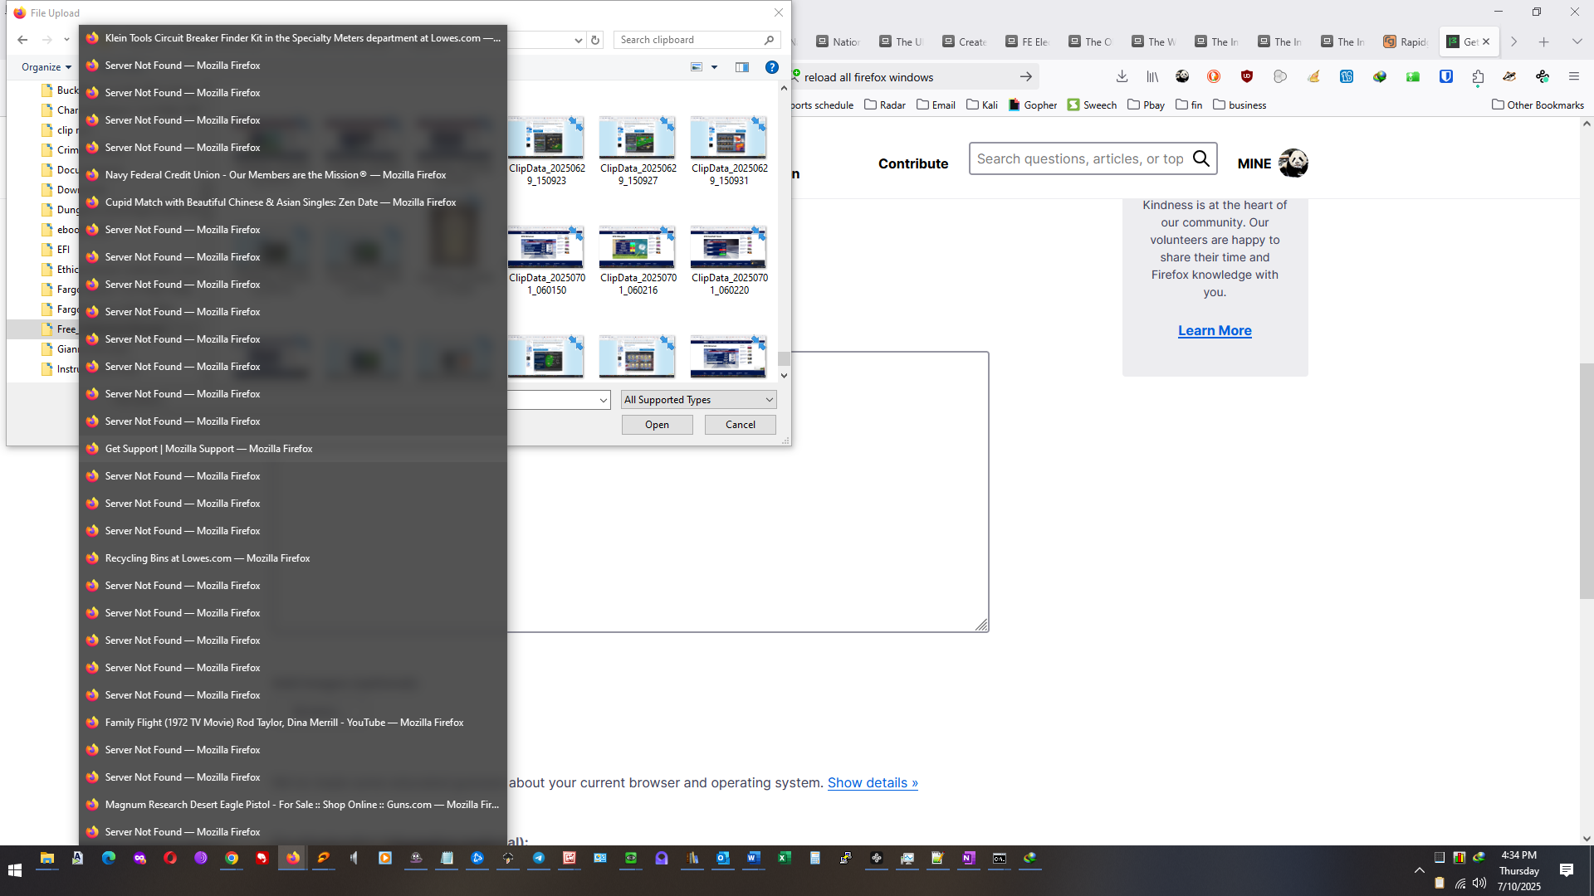Show hidden system tray icons chevron
1594x896 pixels.
tap(1419, 870)
